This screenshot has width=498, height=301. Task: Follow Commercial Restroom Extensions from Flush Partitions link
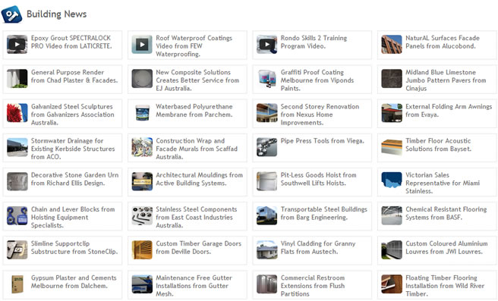(x=313, y=286)
